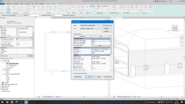Open the Annotate ribbon tab

pos(27,4)
